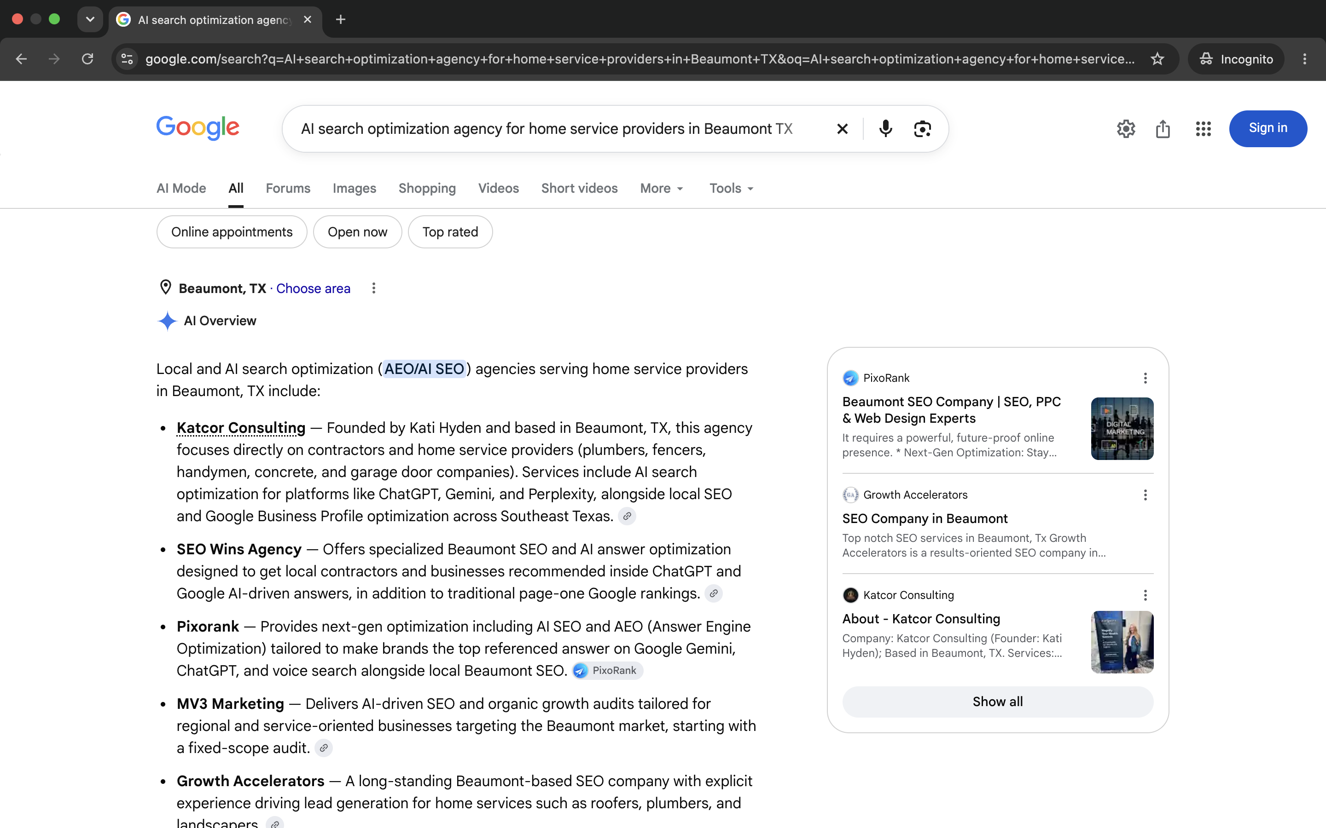Click the share icon next to settings
Image resolution: width=1326 pixels, height=828 pixels.
(1163, 129)
